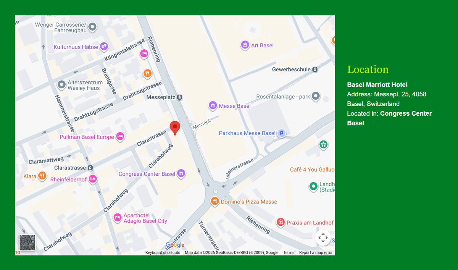Click the Messeplatz transit stop icon
The height and width of the screenshot is (270, 458).
(179, 97)
